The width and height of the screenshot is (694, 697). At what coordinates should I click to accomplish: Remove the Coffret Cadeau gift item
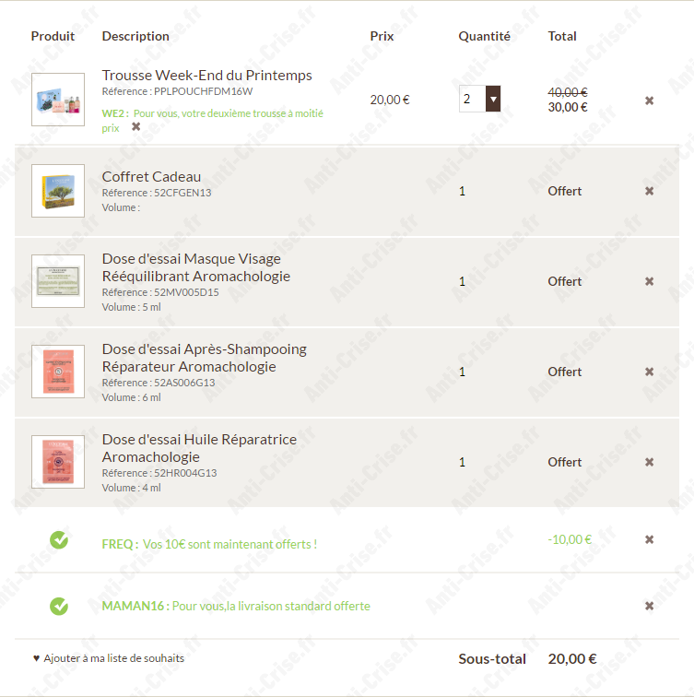pos(649,191)
